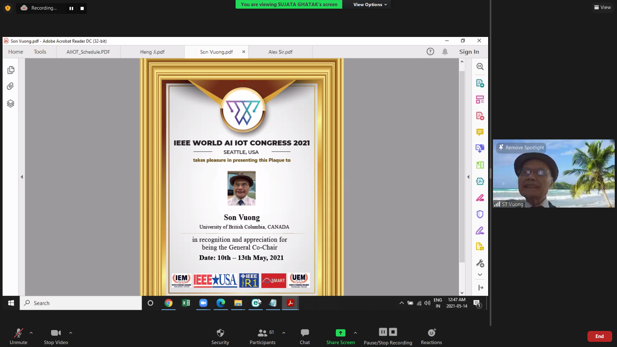Viewport: 617px width, 347px height.
Task: Pause recording in Zoom toolbar
Action: [x=383, y=332]
